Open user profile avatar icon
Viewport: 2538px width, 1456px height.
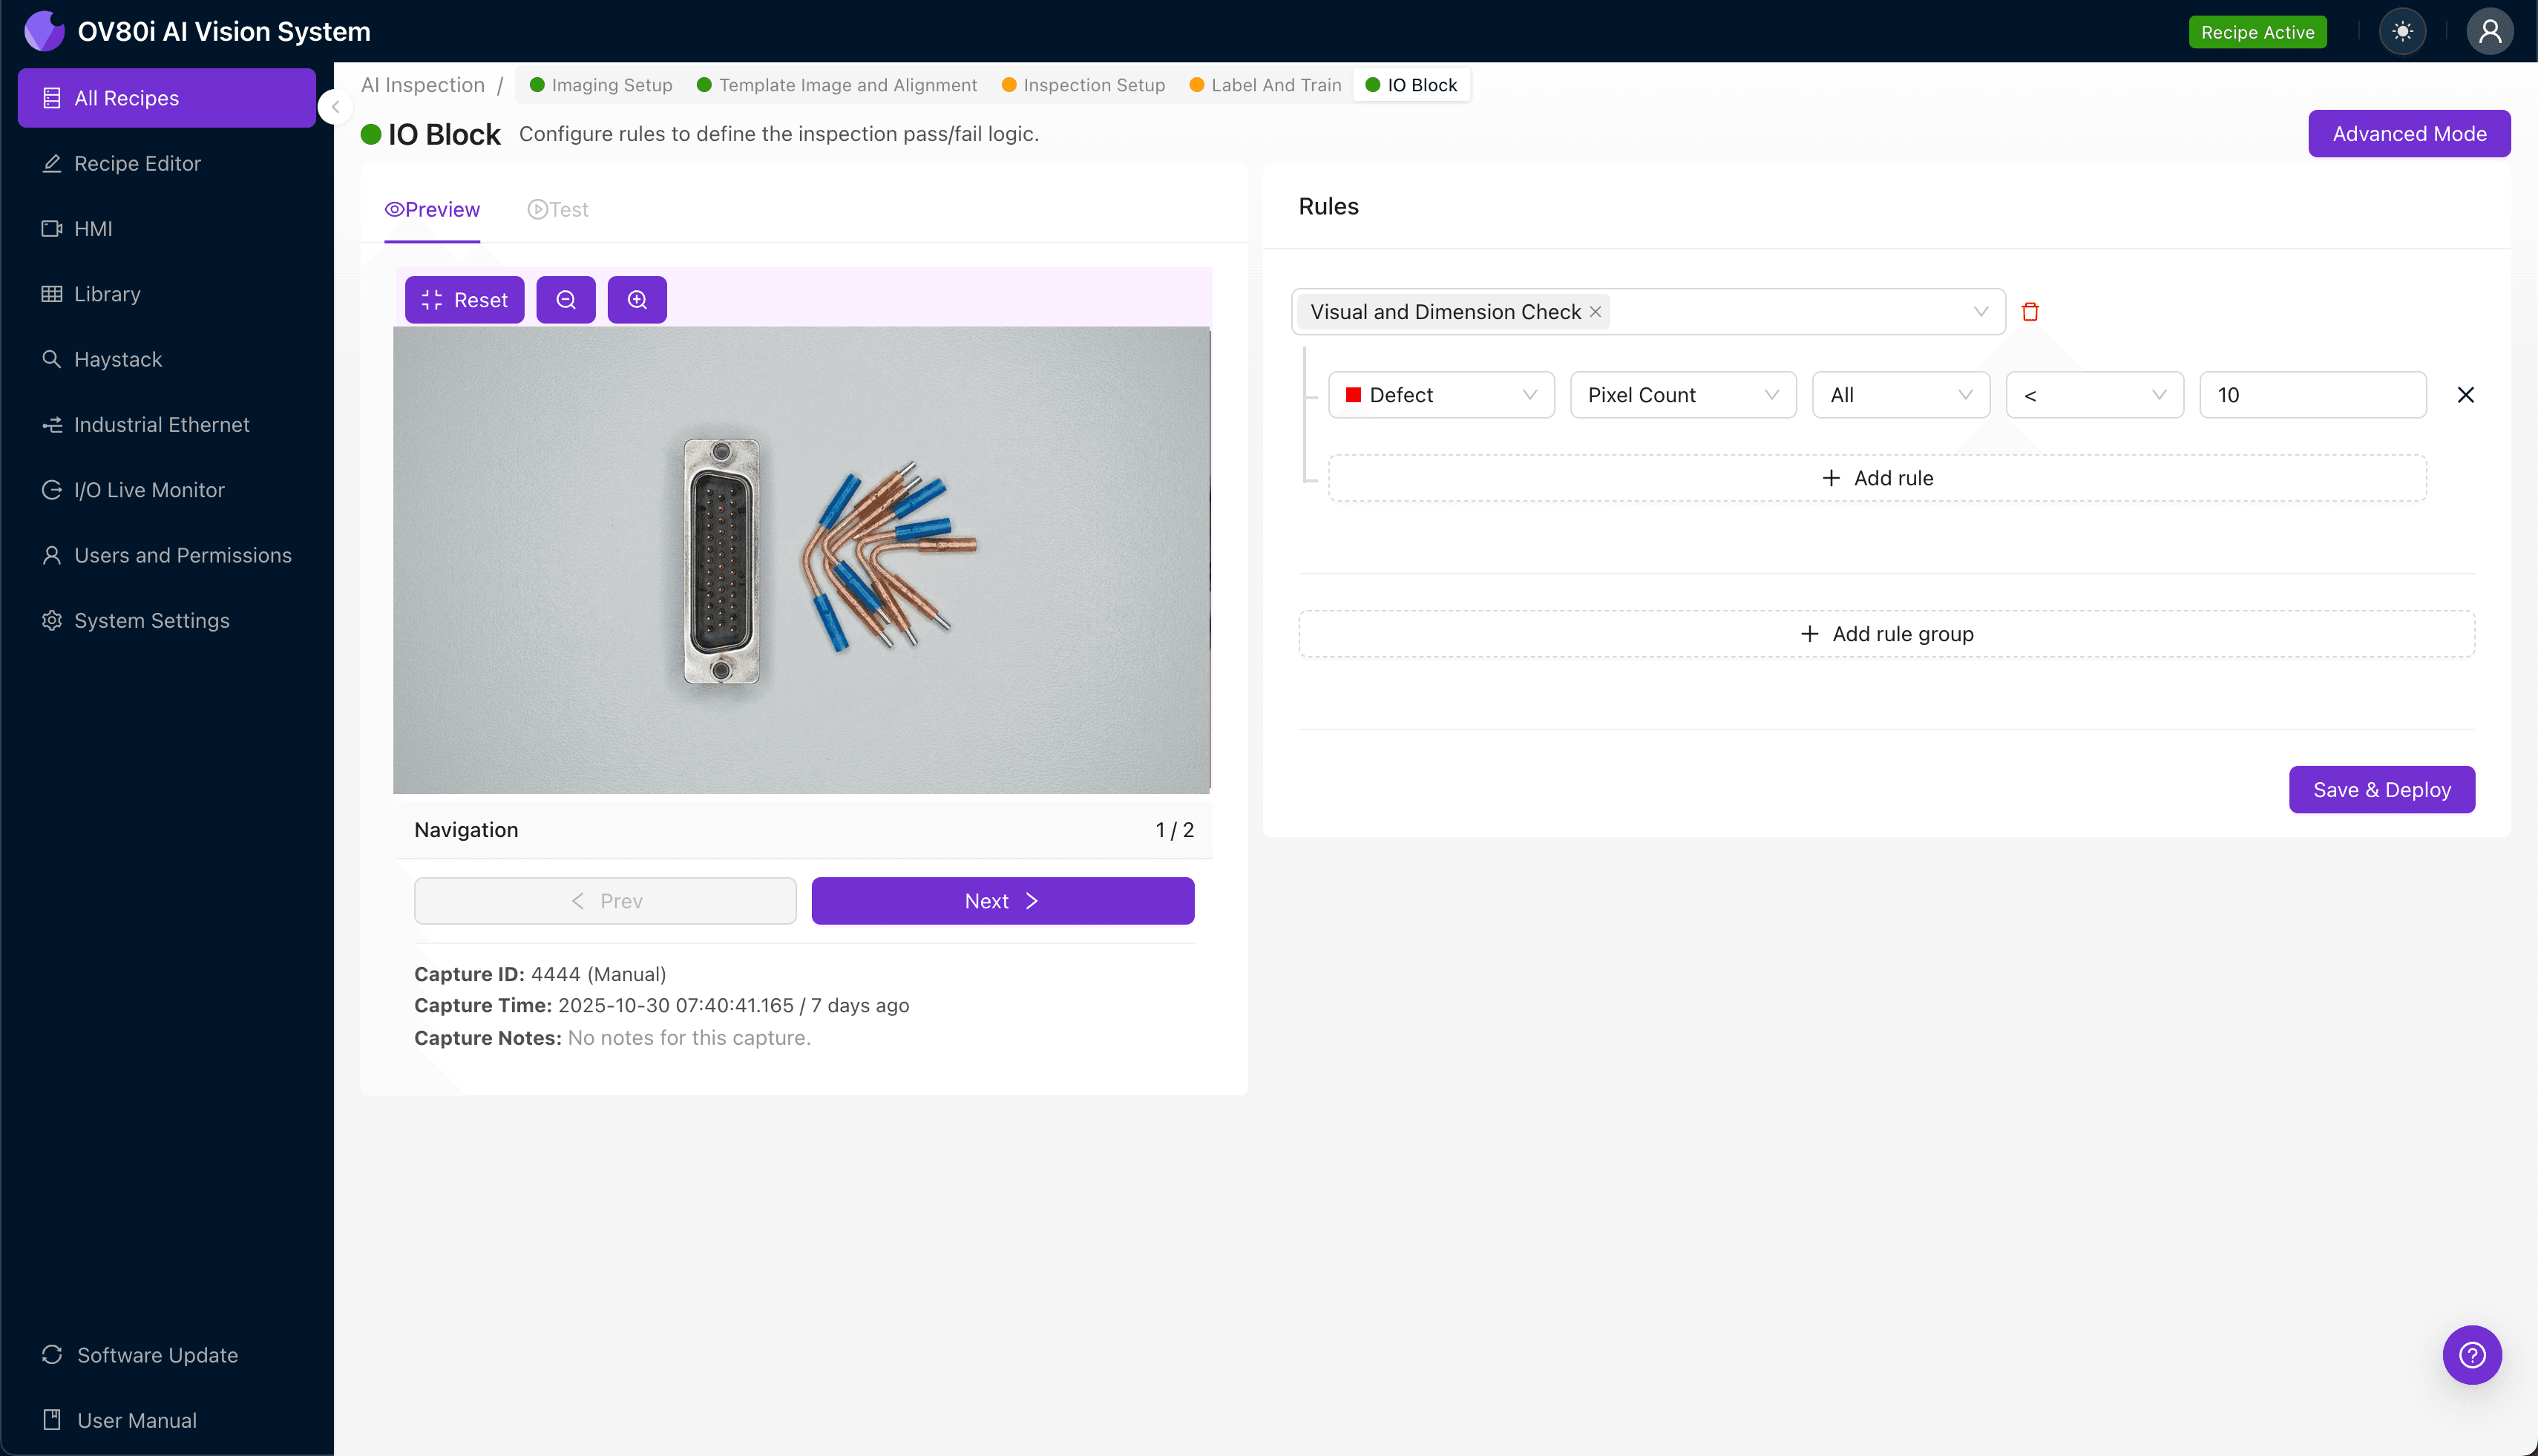2489,32
